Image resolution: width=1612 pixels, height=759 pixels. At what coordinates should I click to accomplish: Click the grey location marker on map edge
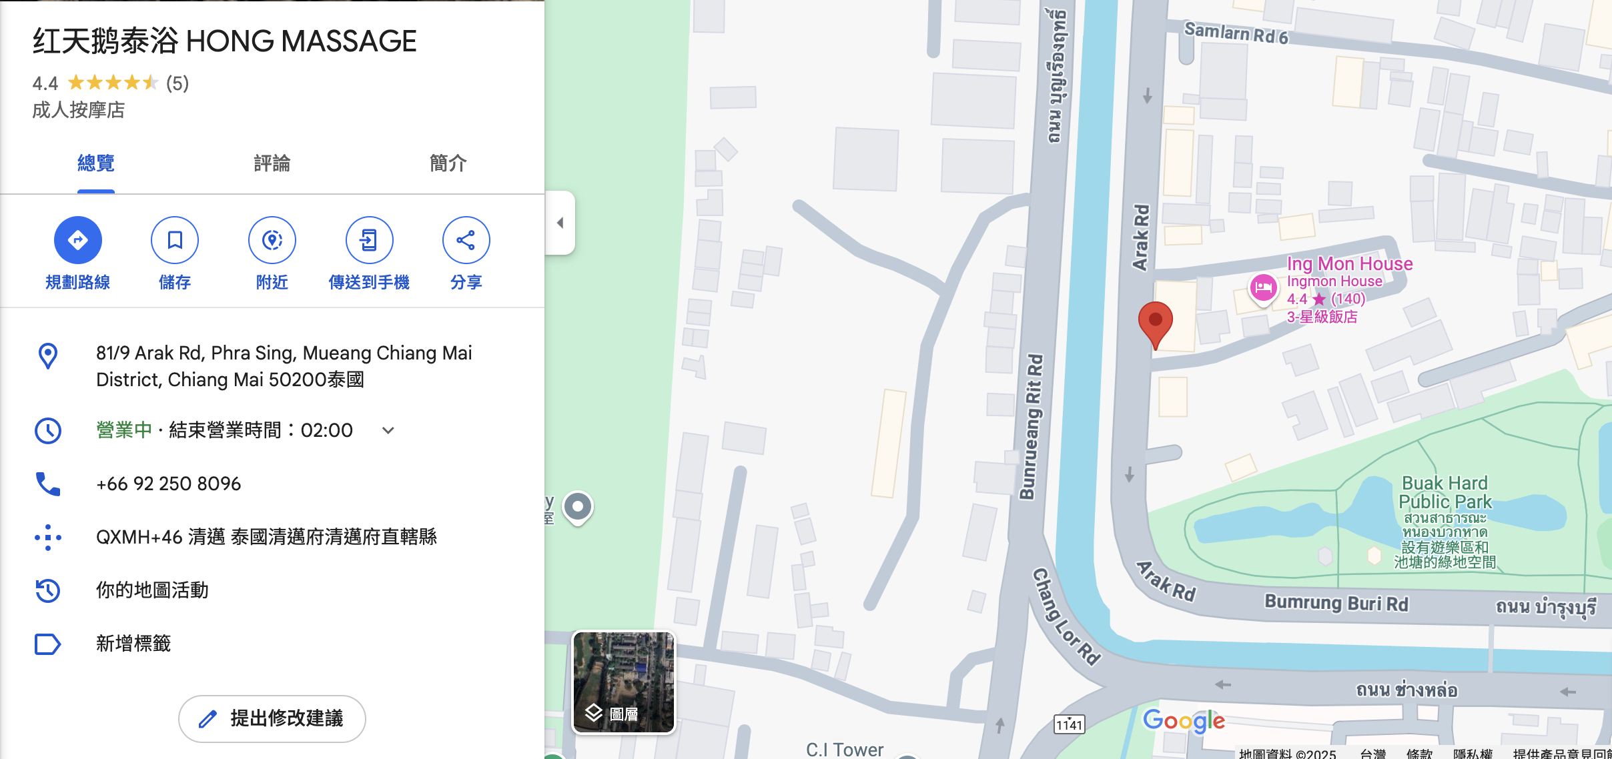point(578,508)
